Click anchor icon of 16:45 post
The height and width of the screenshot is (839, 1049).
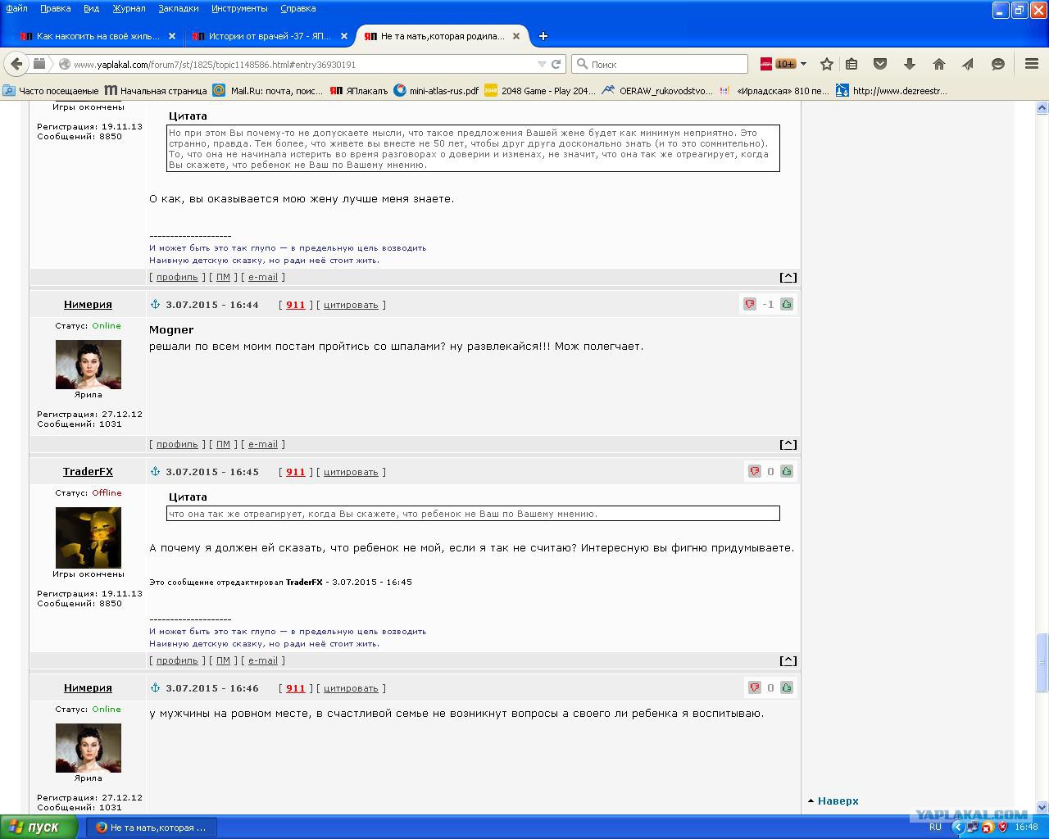click(x=155, y=471)
